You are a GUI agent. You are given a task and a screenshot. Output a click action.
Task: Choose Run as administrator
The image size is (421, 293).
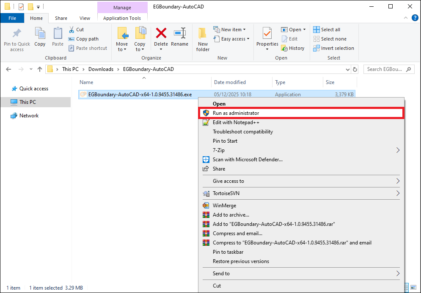click(x=301, y=113)
